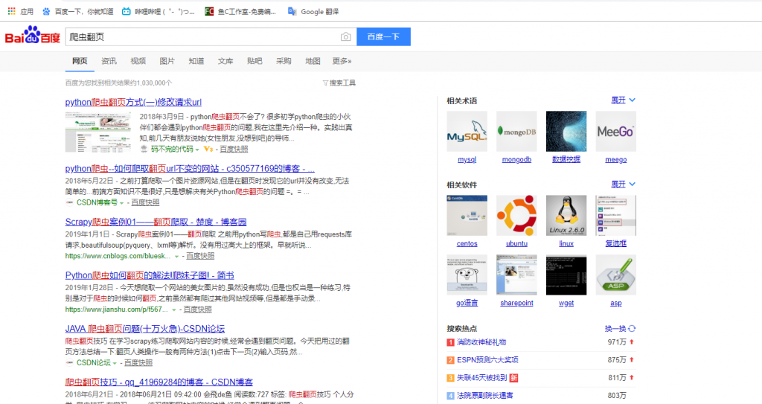Open the 搜索工具 filter dropdown

(x=339, y=83)
